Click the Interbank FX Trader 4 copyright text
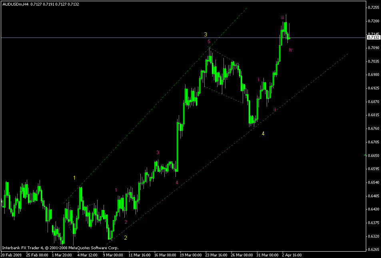The image size is (381, 258). pyautogui.click(x=60, y=247)
